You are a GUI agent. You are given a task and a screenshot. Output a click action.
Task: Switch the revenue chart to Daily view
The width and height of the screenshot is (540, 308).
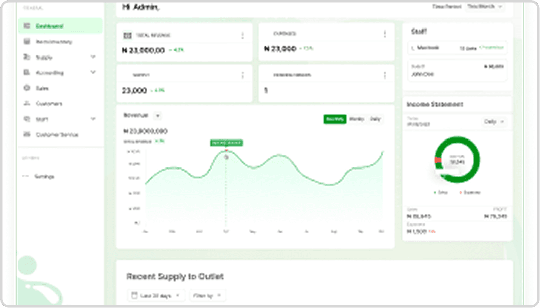tap(377, 119)
